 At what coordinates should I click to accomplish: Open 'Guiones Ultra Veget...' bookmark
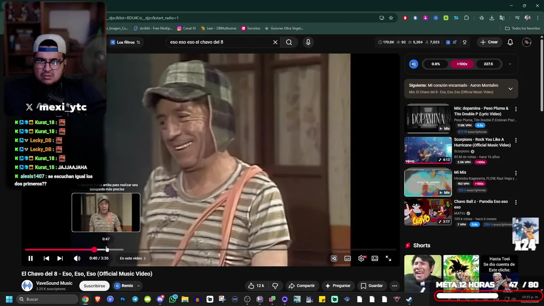pos(284,28)
